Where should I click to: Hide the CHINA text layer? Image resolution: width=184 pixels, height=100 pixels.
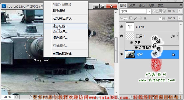[x=121, y=27]
